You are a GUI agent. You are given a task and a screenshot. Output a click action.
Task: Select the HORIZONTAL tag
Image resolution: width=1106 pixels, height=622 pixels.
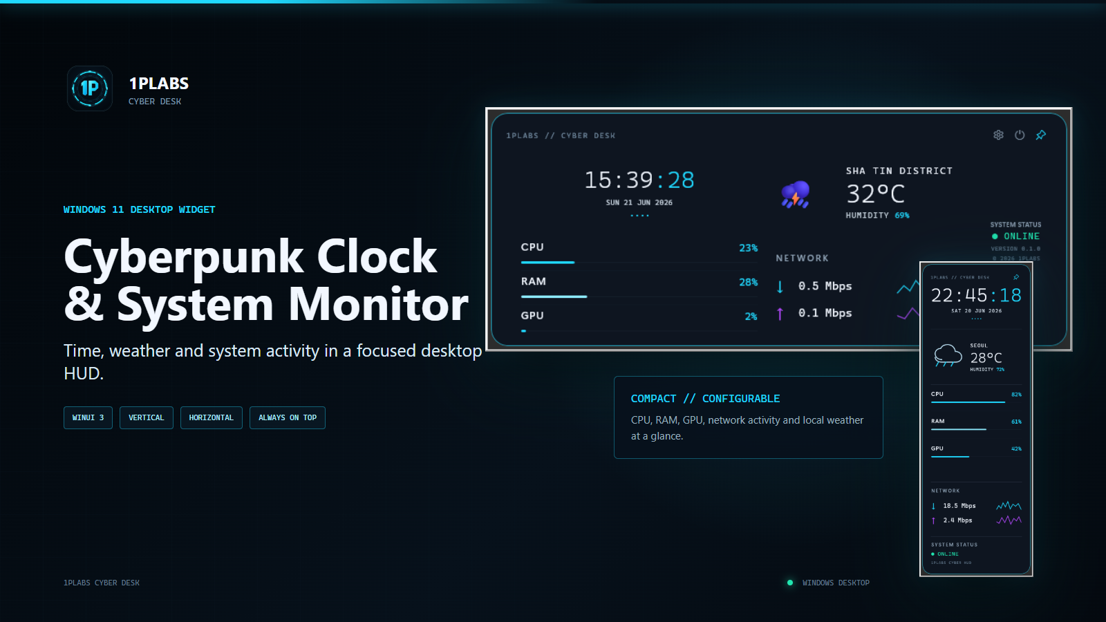tap(212, 417)
